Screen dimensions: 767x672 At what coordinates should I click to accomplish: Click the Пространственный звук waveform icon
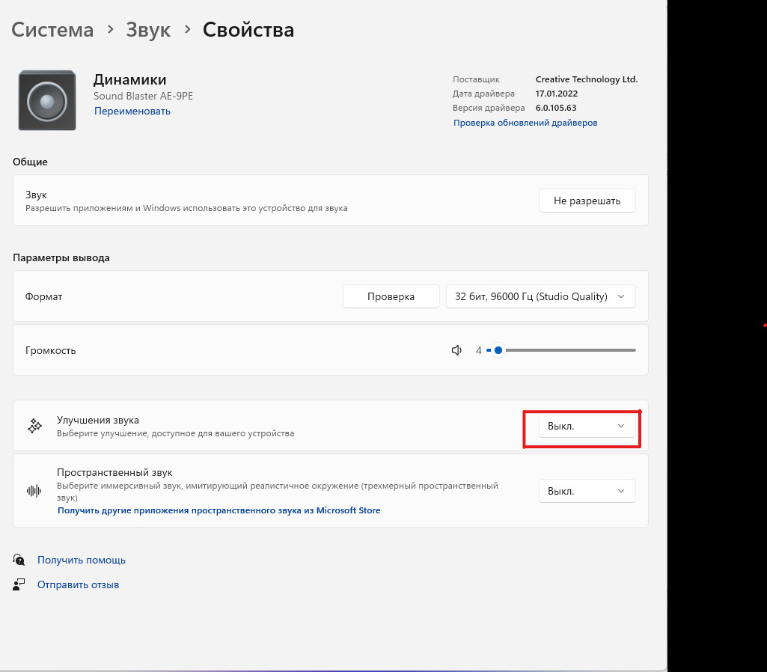coord(34,491)
